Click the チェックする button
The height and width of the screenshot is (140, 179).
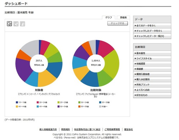[117, 23]
